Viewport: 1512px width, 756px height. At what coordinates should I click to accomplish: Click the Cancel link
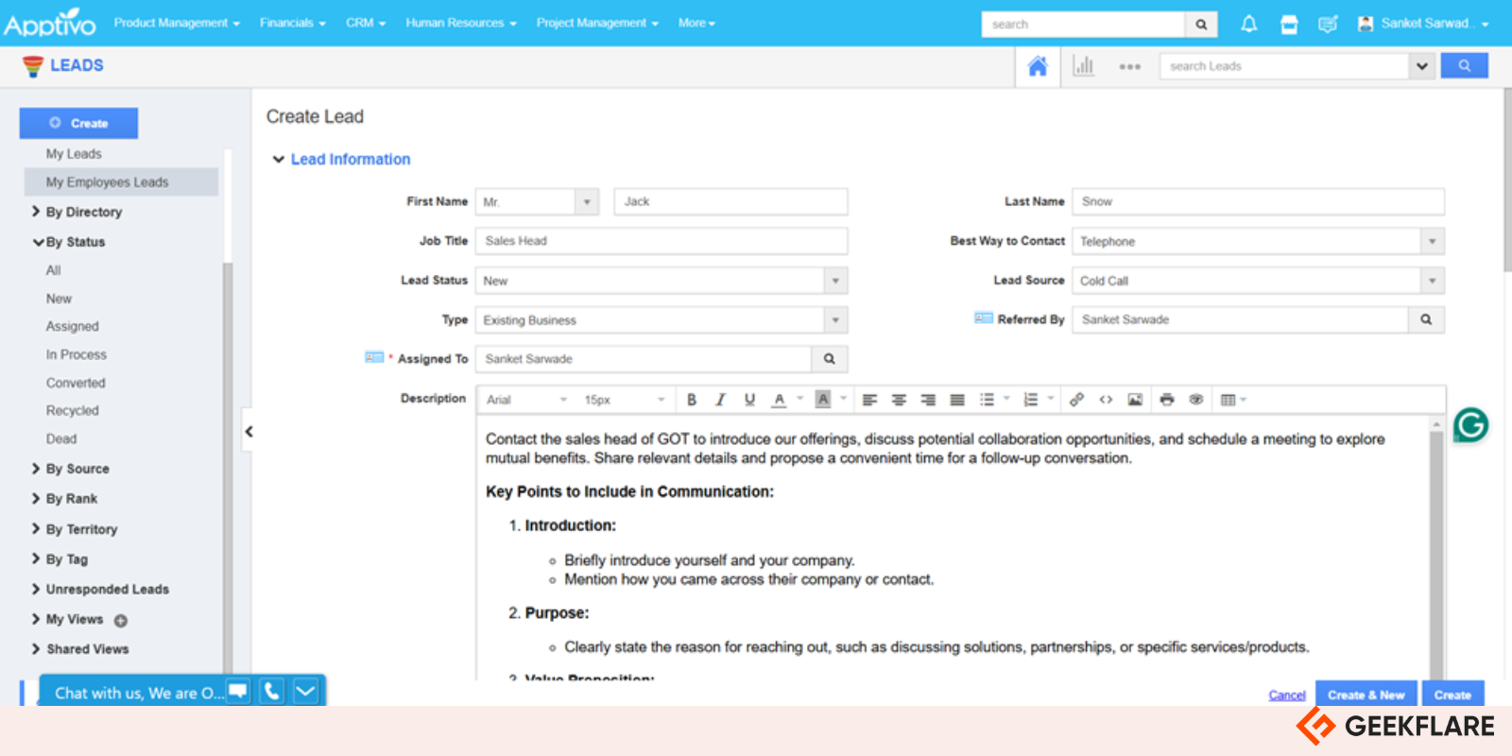click(x=1286, y=695)
